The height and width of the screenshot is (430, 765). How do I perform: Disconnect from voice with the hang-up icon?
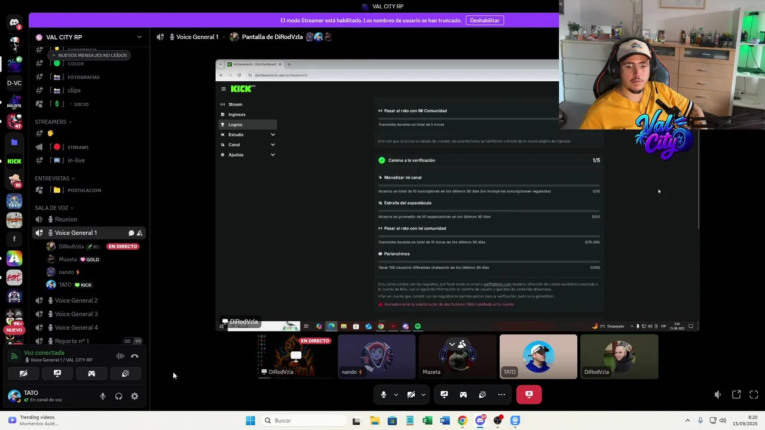[134, 356]
